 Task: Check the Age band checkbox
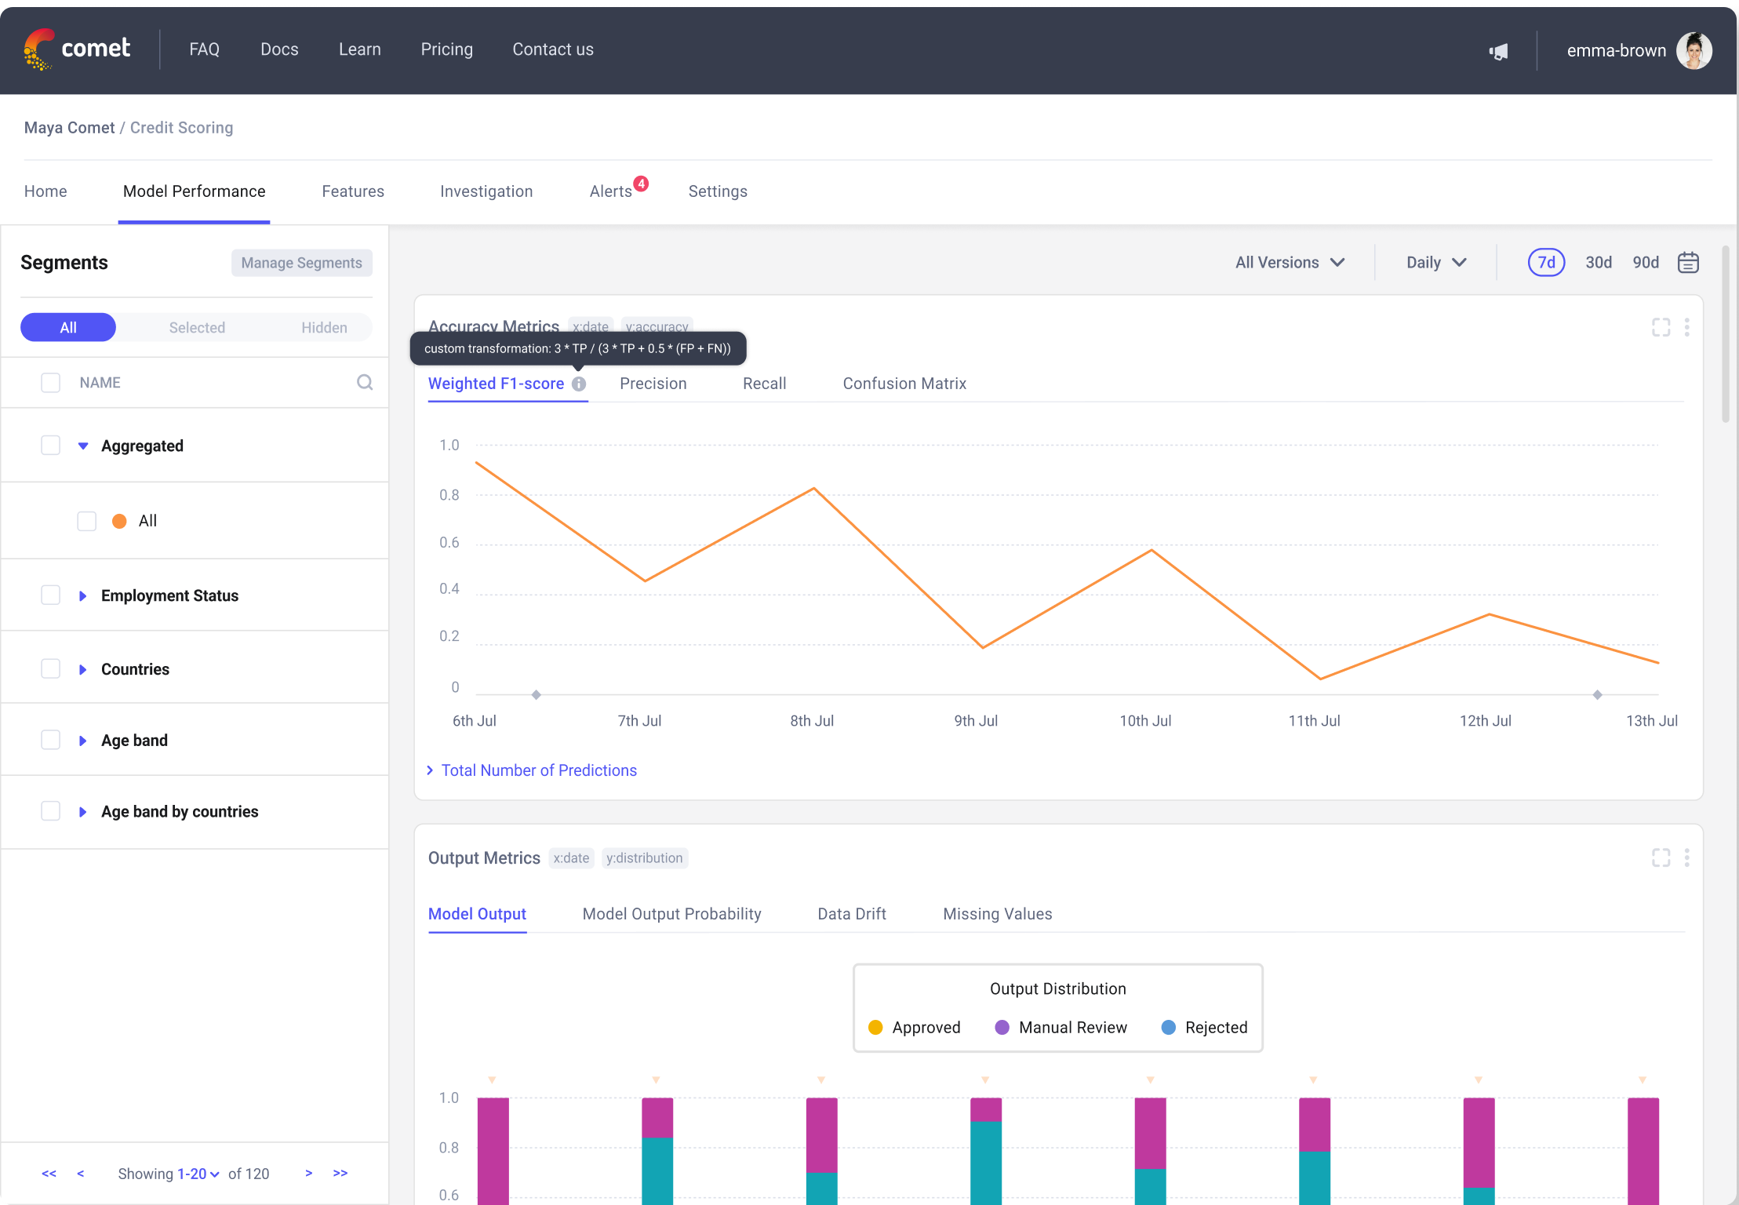[50, 740]
